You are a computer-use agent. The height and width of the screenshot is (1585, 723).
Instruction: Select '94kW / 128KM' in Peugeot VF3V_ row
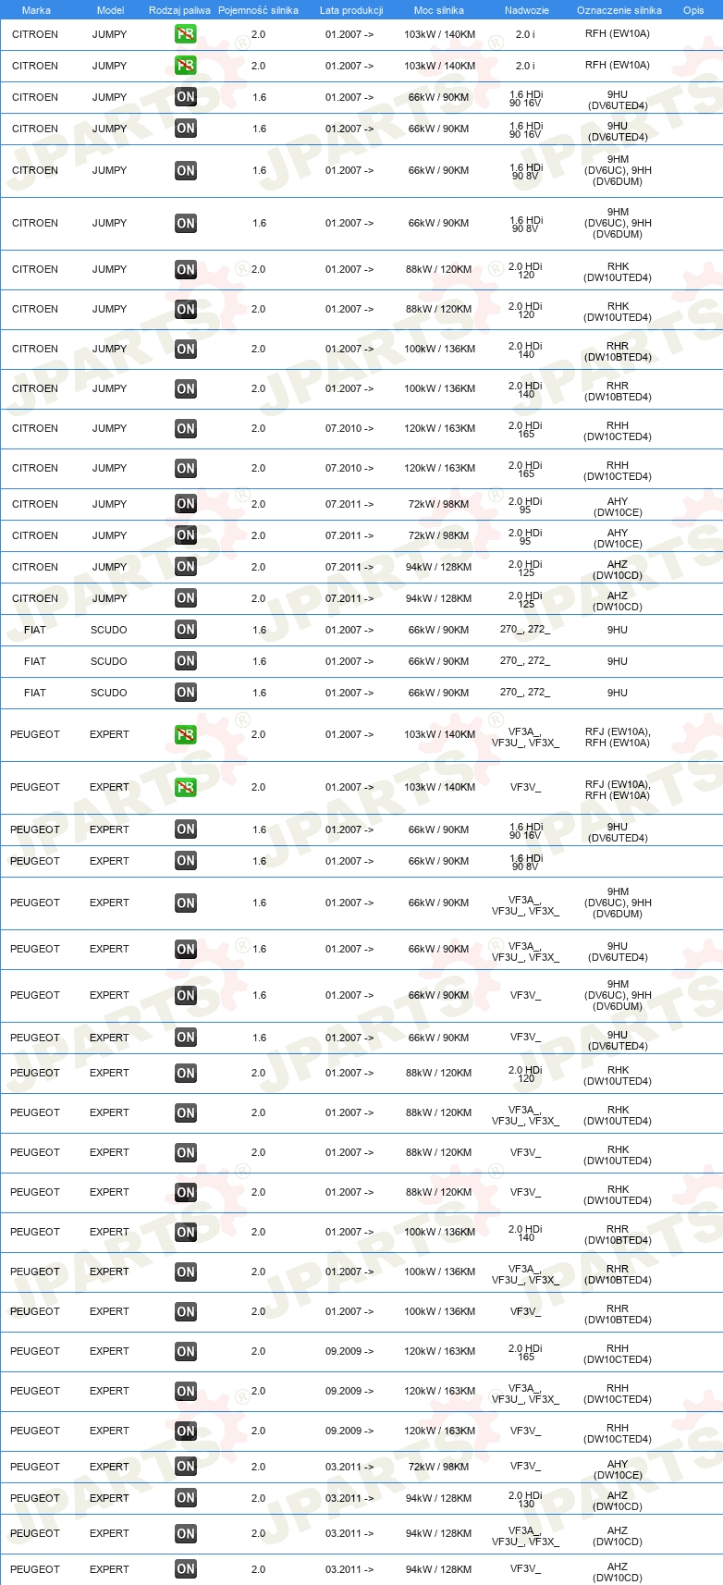(439, 1569)
